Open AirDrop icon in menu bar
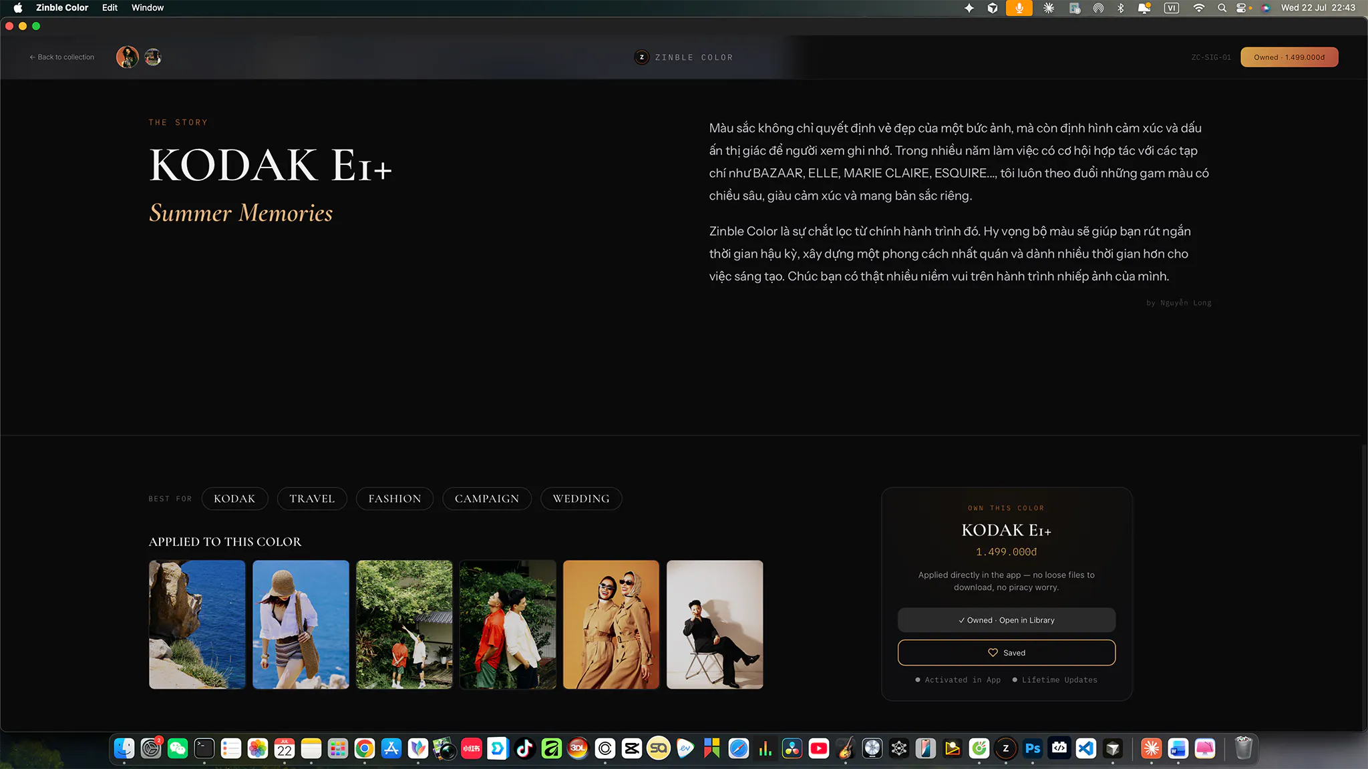 pyautogui.click(x=1098, y=8)
